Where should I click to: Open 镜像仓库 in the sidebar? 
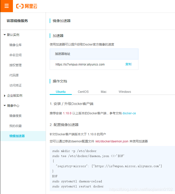(15, 45)
